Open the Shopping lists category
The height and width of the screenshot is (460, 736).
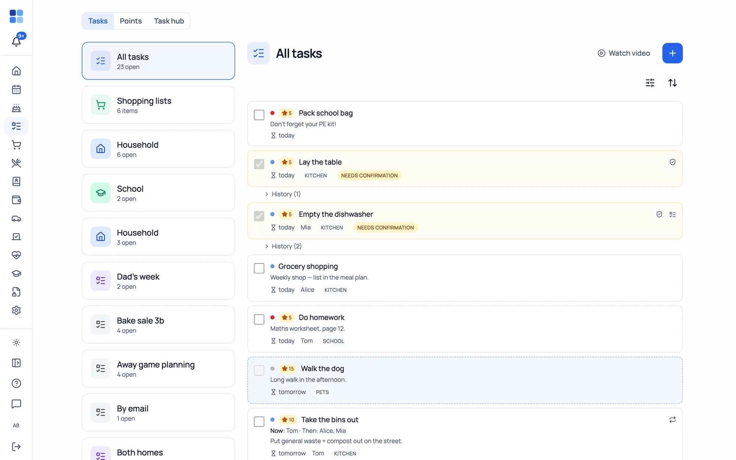click(158, 105)
